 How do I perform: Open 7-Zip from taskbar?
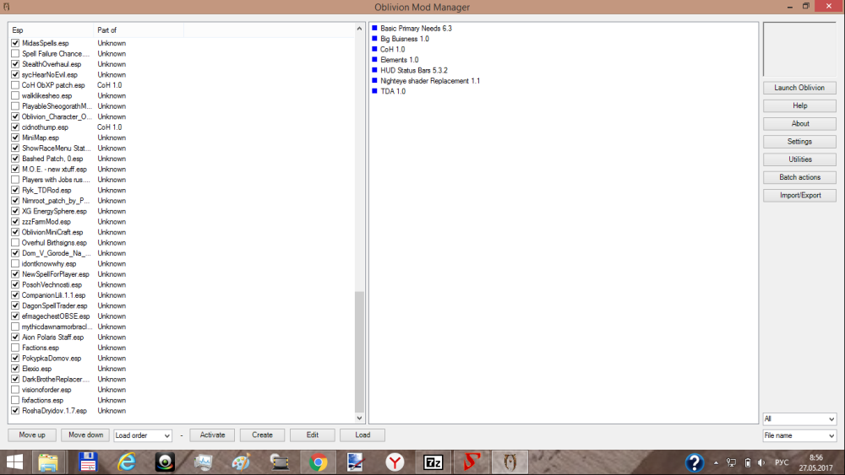tap(433, 462)
